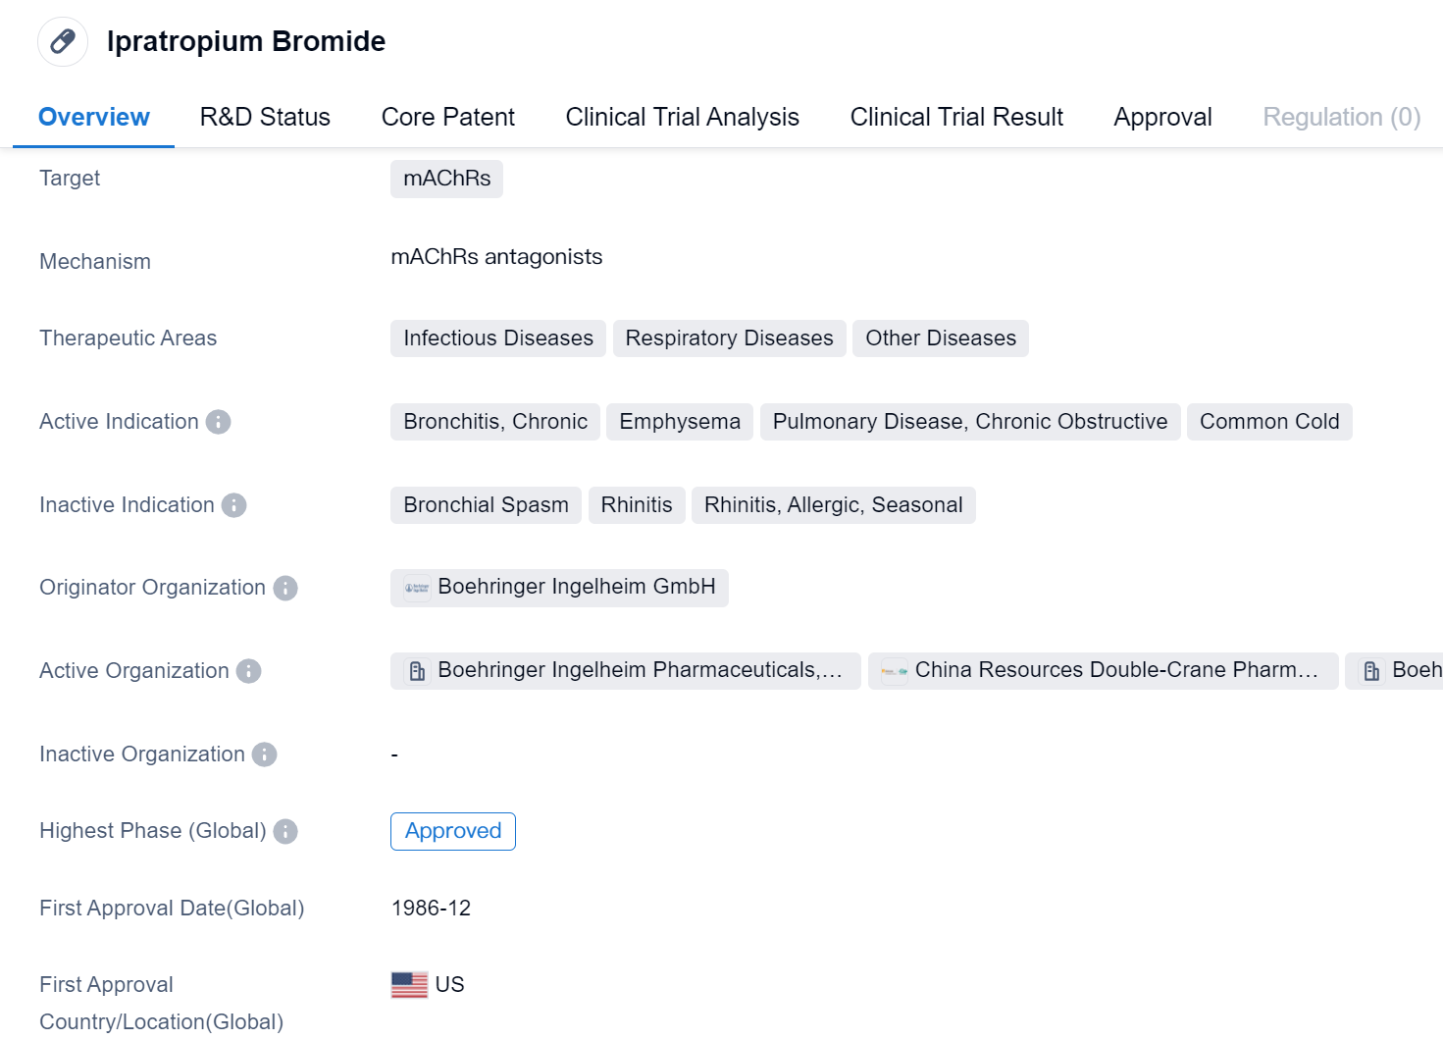Open the Core Patent tab

[x=447, y=117]
